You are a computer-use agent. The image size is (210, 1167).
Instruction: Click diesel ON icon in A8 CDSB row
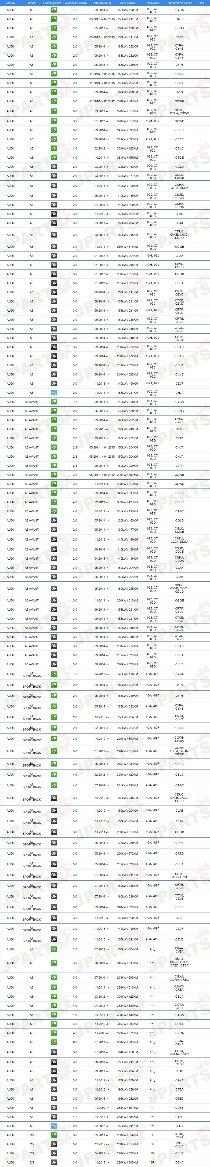(54, 1108)
